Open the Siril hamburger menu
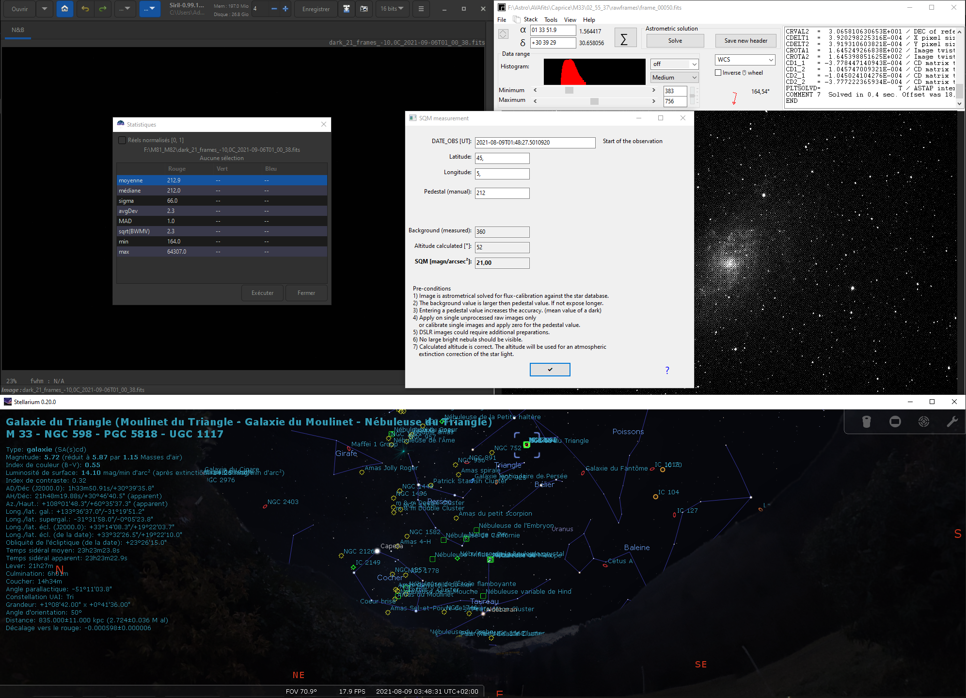Viewport: 966px width, 698px height. coord(421,9)
